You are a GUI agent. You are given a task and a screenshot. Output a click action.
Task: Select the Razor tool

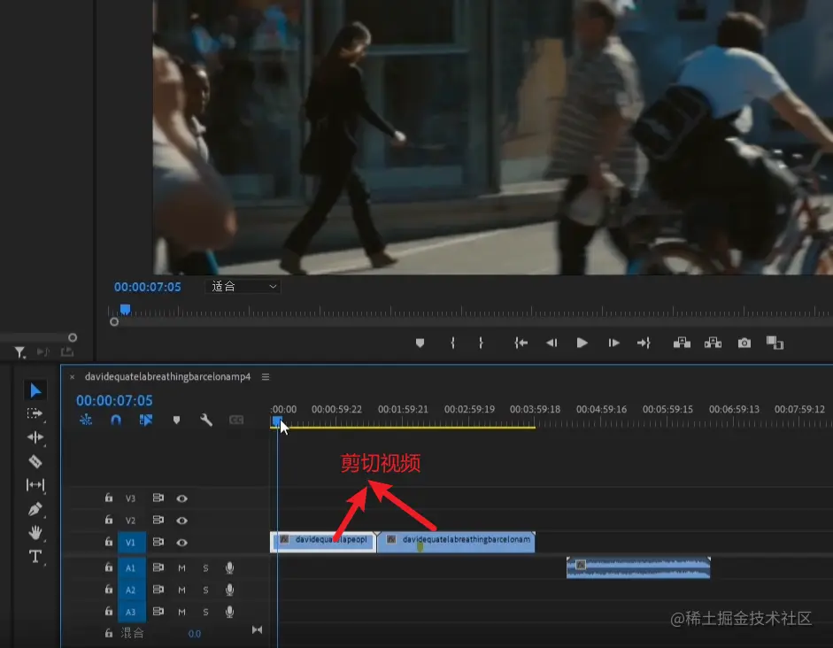pyautogui.click(x=35, y=461)
